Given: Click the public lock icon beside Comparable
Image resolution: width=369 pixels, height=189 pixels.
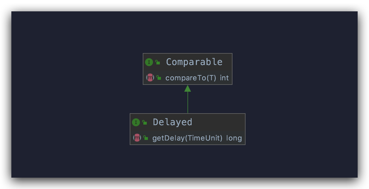Looking at the screenshot, I should [158, 62].
